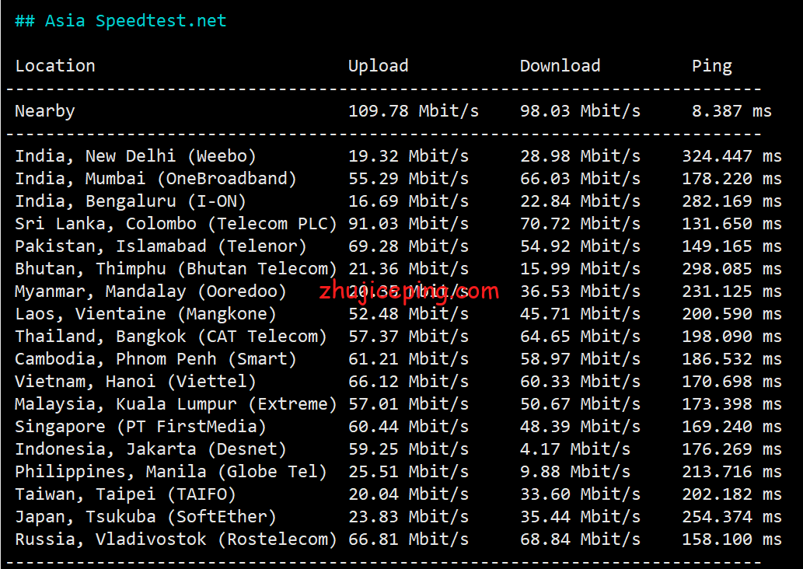Click Vientaine upload 52.48 Mbit/s
Screen dimensions: 803x569
(408, 314)
